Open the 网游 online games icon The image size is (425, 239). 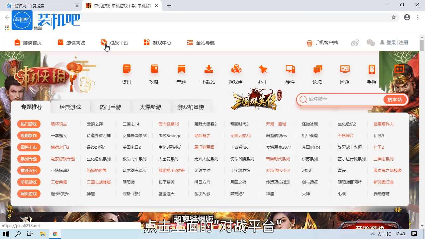(x=344, y=73)
